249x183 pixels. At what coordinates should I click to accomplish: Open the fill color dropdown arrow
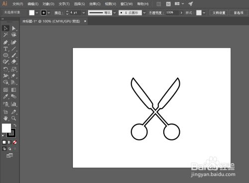[x=37, y=12]
